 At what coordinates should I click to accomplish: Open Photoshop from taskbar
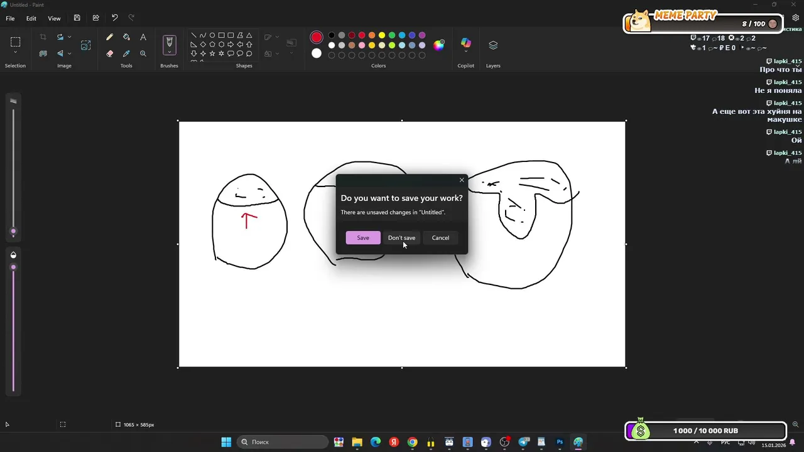click(560, 442)
